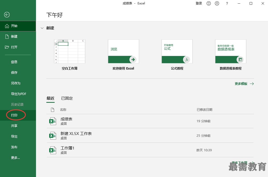Screen dimensions: 268x177
Task: Click the 名称 column header
Action: pos(63,110)
